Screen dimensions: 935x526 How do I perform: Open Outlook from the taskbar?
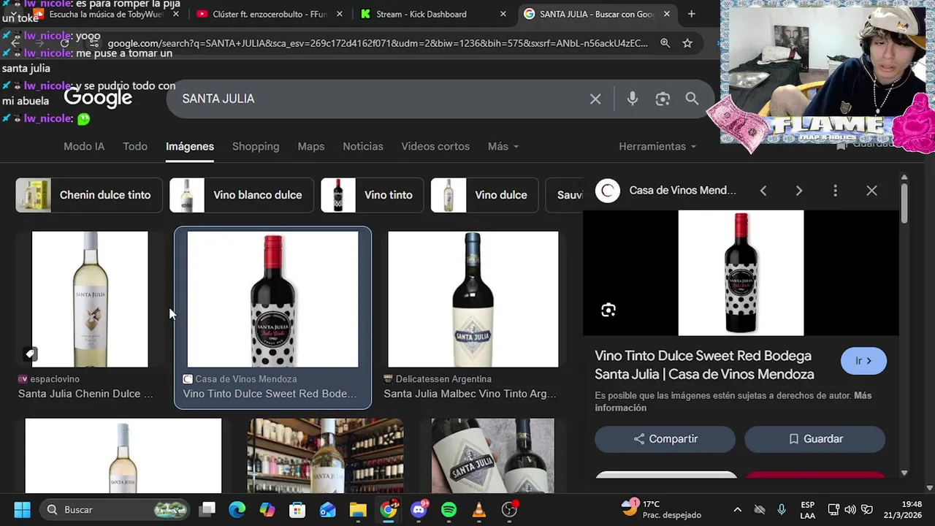click(327, 509)
